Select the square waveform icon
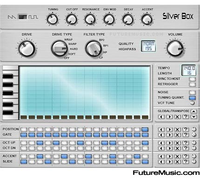Screen dimensions: 200x179 click(x=33, y=17)
